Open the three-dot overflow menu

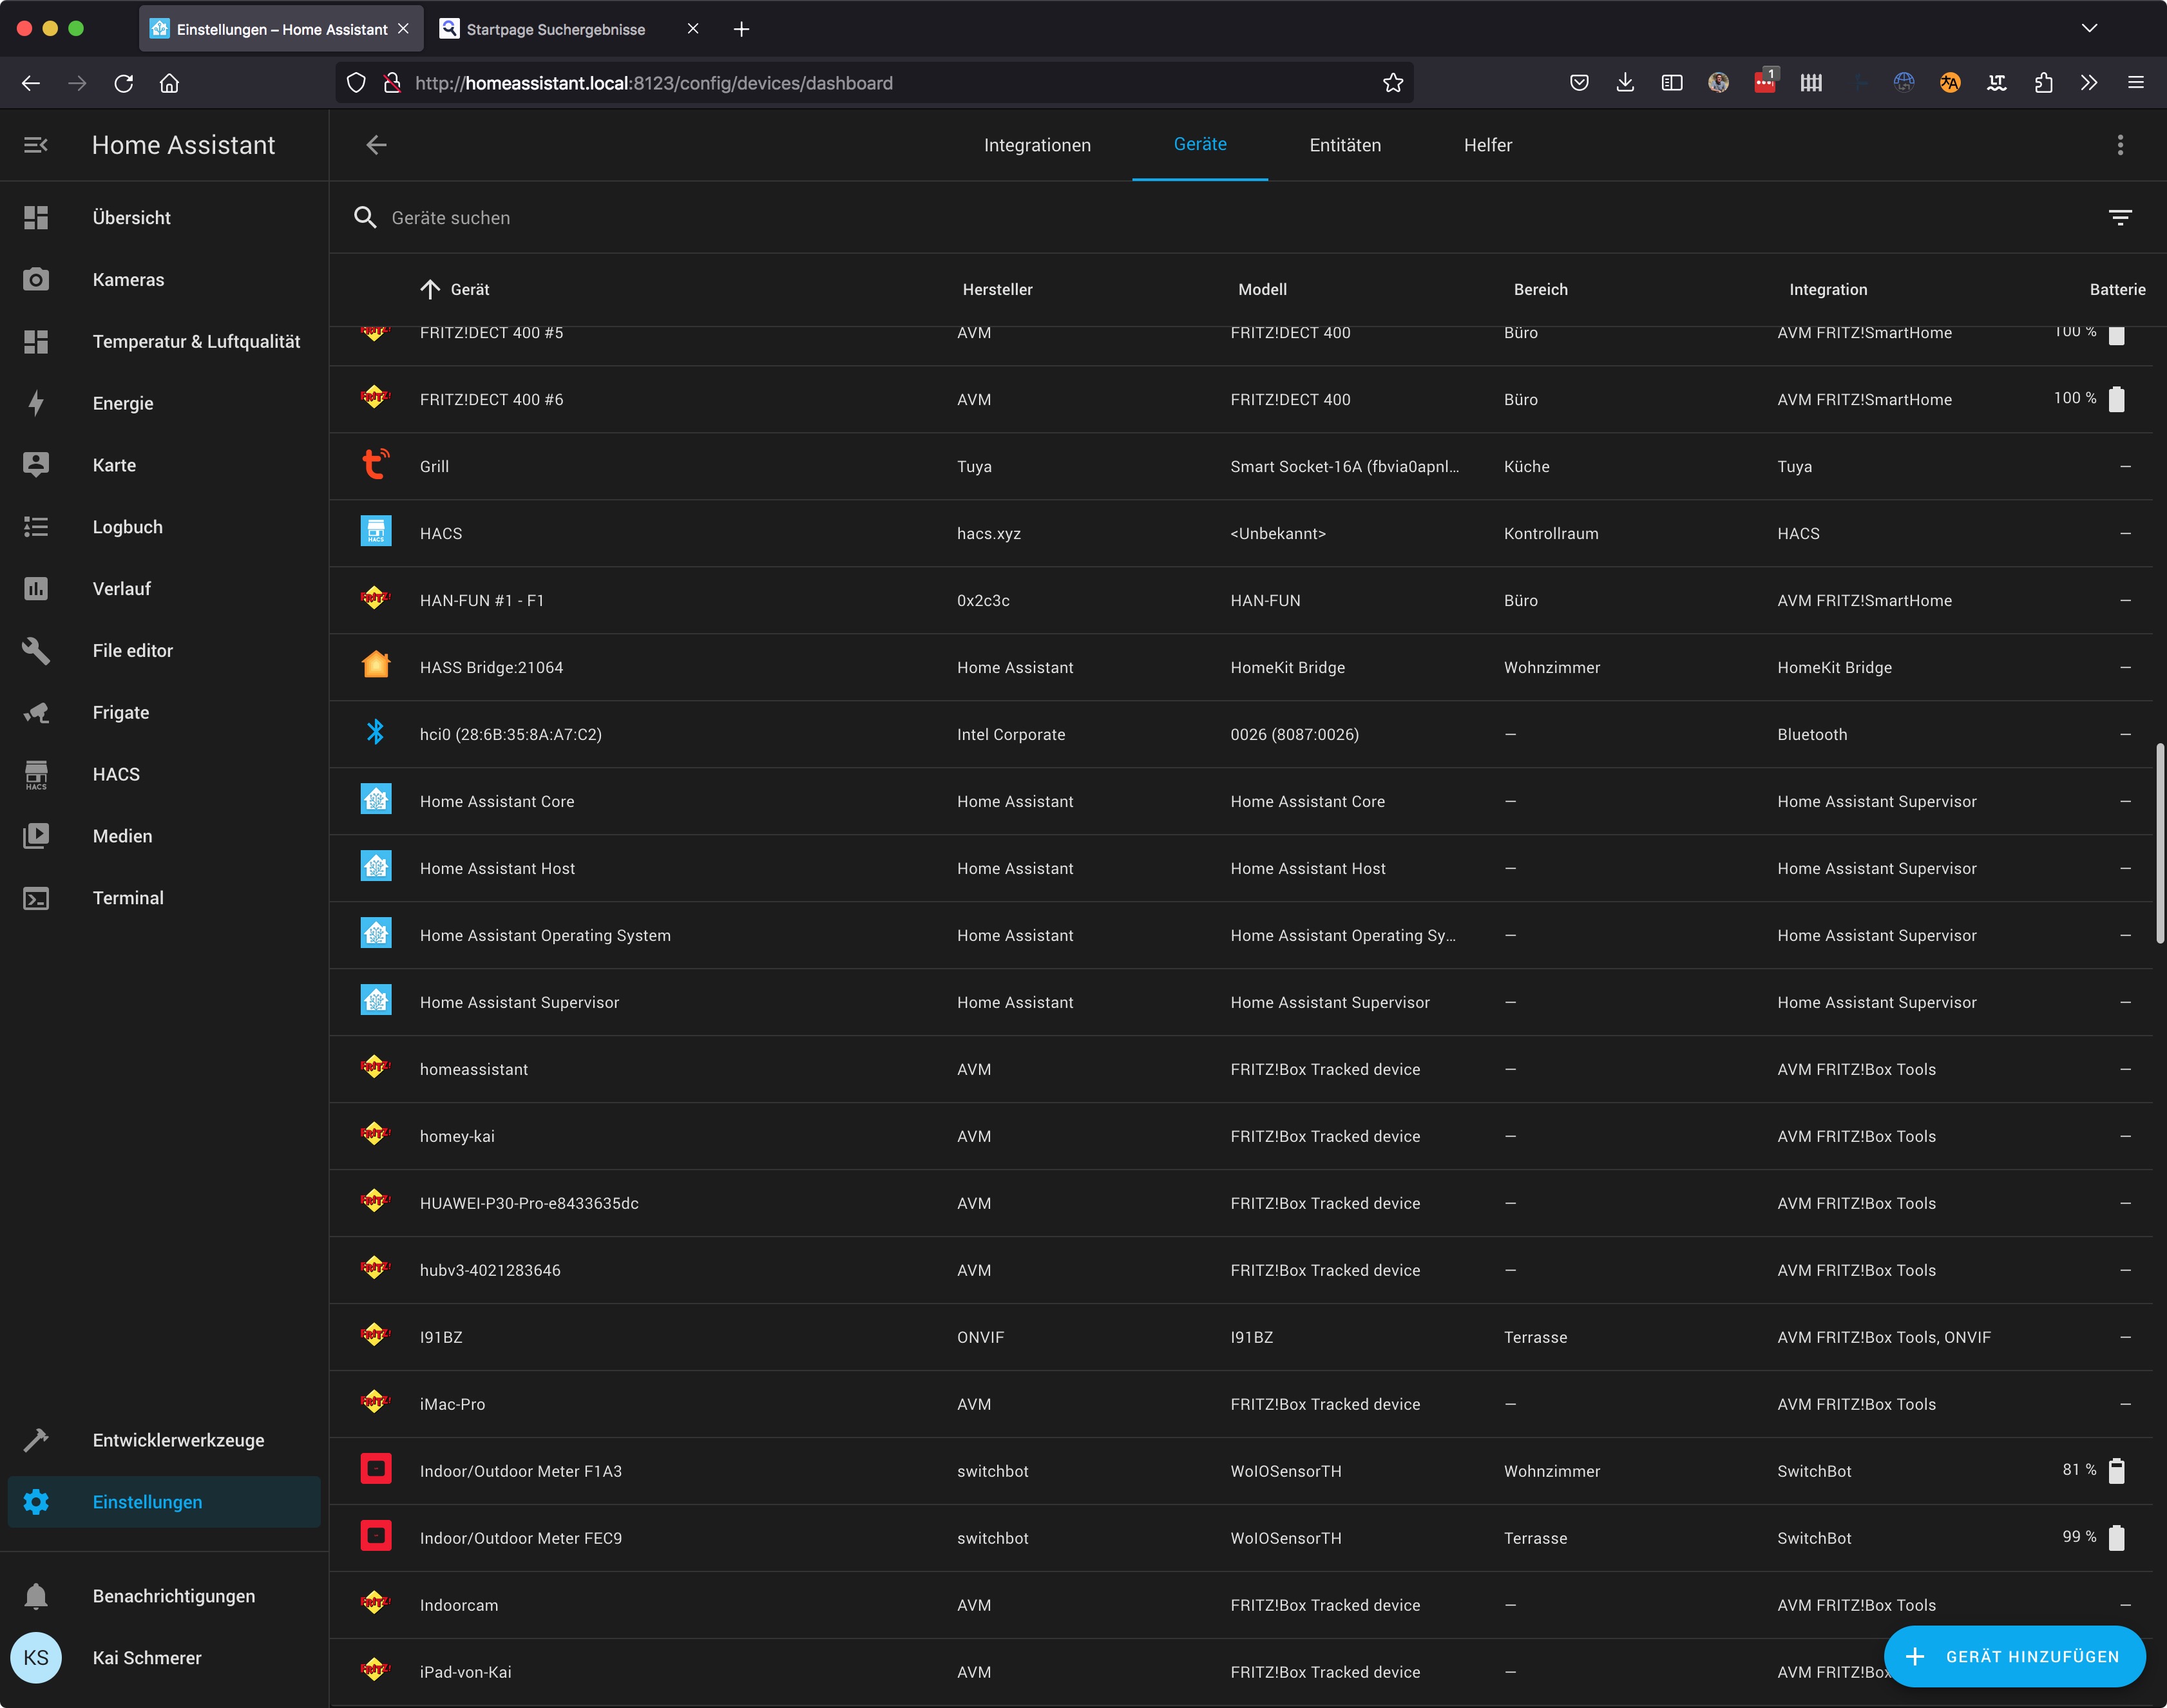point(2119,145)
